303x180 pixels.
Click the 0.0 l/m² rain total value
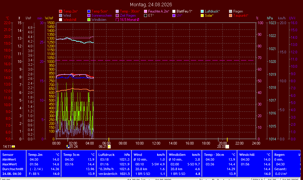coord(281,174)
